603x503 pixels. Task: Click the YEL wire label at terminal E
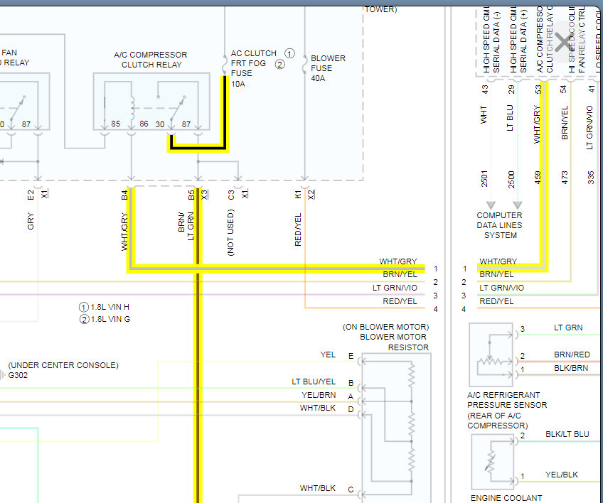pos(328,355)
